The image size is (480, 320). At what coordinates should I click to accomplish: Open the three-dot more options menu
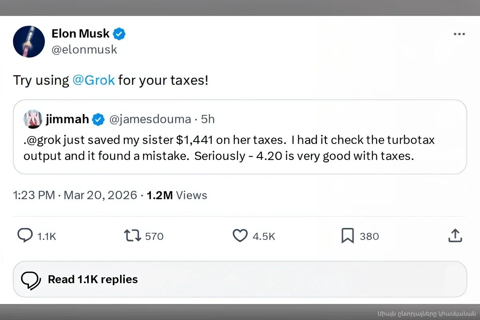click(x=459, y=34)
